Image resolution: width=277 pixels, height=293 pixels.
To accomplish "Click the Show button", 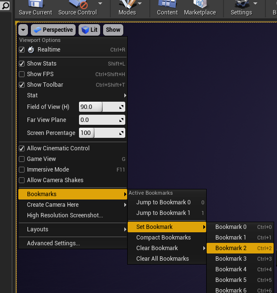I will point(113,30).
